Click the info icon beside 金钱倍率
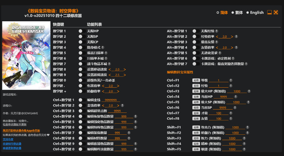Screen dimensions: 284x156 click(x=122, y=105)
